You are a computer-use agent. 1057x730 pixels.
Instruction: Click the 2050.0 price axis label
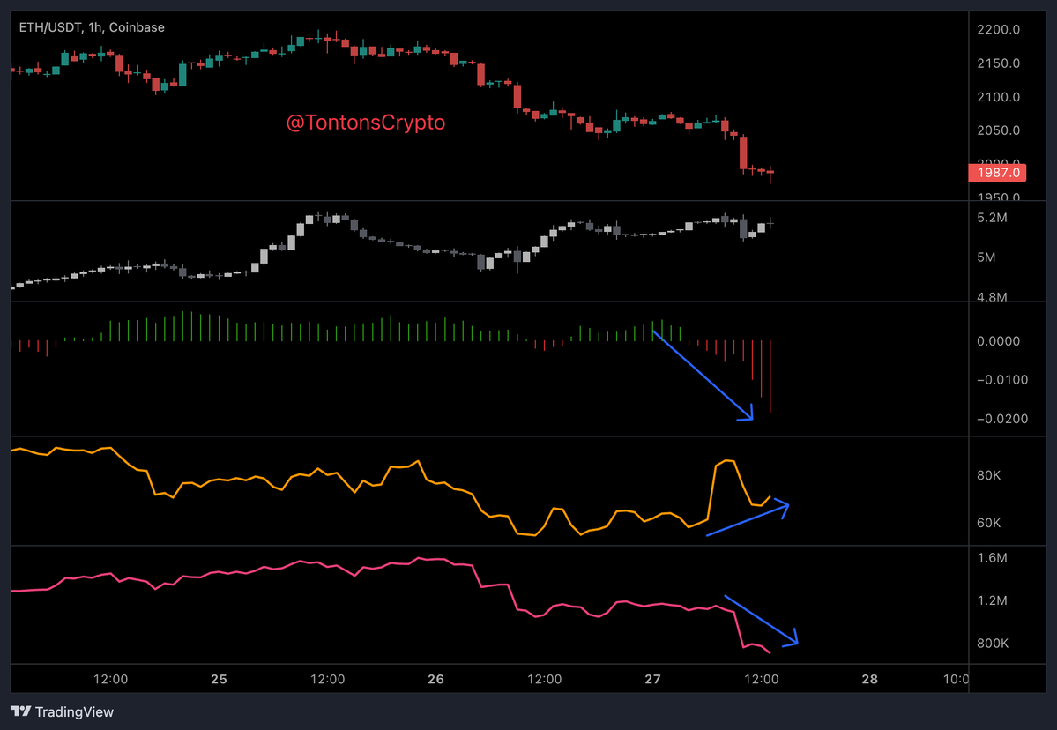click(x=998, y=130)
